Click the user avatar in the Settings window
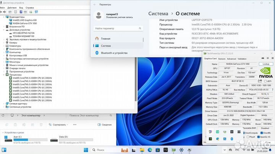275x154 pixels. tap(99, 15)
